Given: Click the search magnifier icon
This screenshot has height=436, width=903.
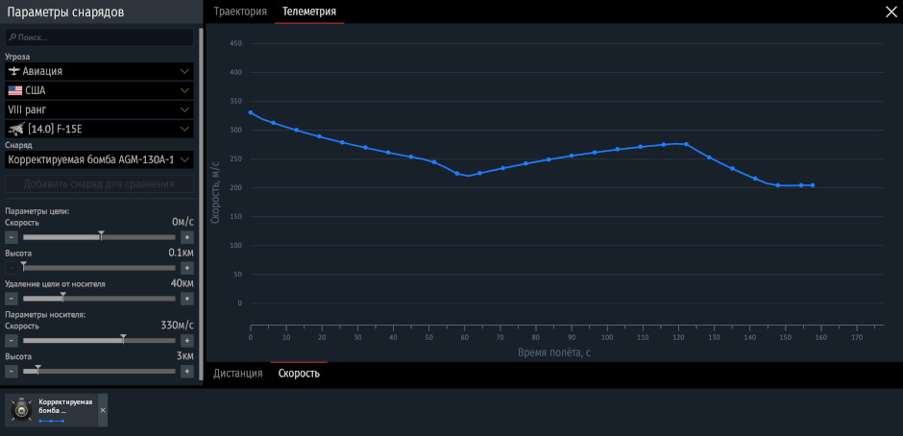Looking at the screenshot, I should [12, 37].
